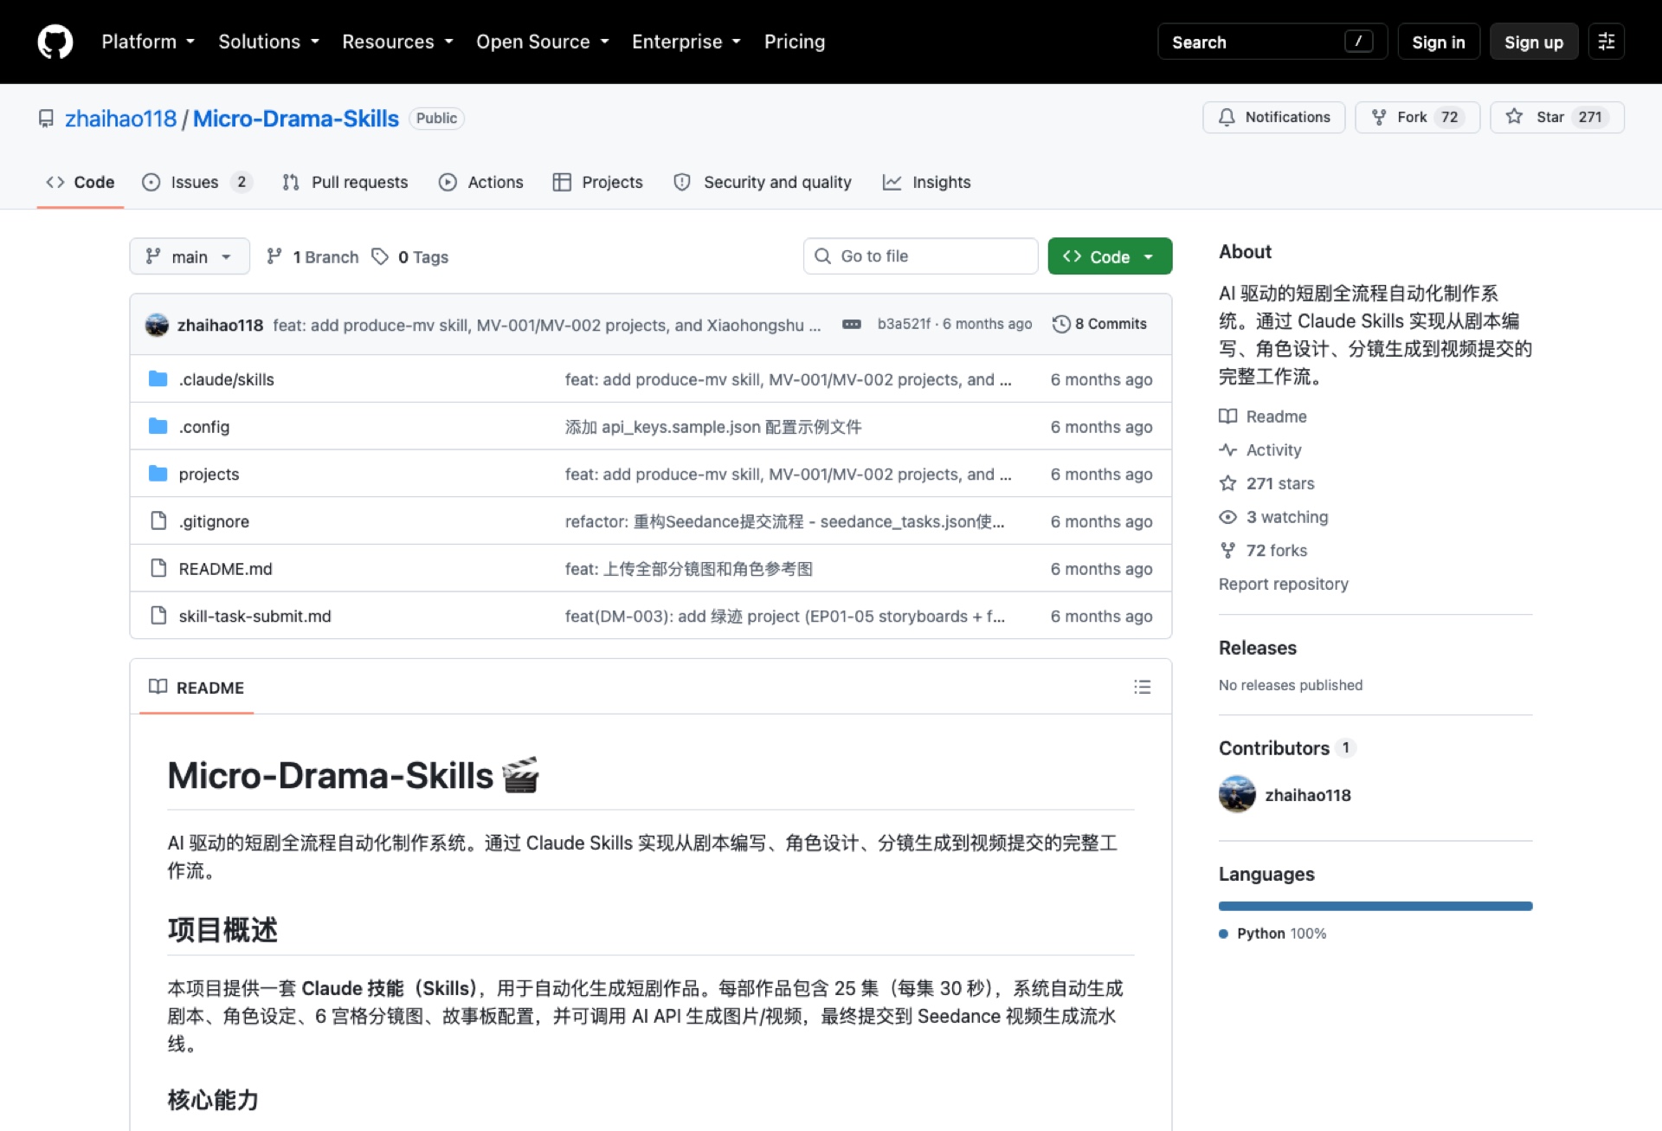Expand the Solutions menu
The height and width of the screenshot is (1131, 1662).
coord(269,42)
